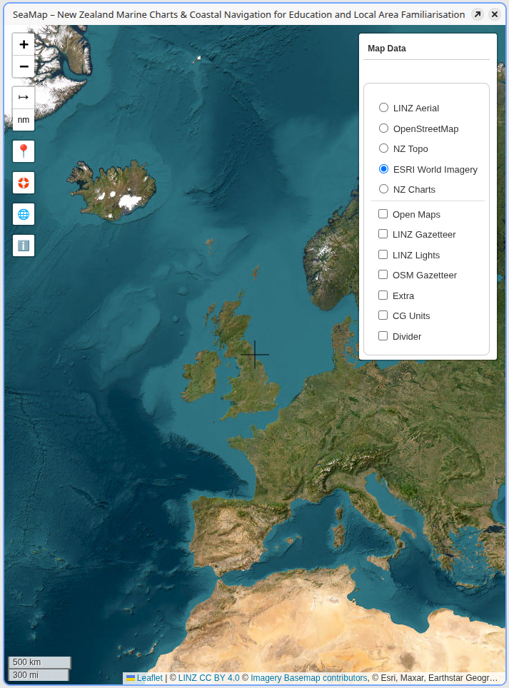This screenshot has height=688, width=509.
Task: Click Ireland on the map
Action: pyautogui.click(x=202, y=375)
